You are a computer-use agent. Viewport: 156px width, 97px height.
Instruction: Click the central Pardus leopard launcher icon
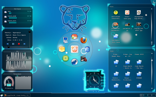(75, 49)
